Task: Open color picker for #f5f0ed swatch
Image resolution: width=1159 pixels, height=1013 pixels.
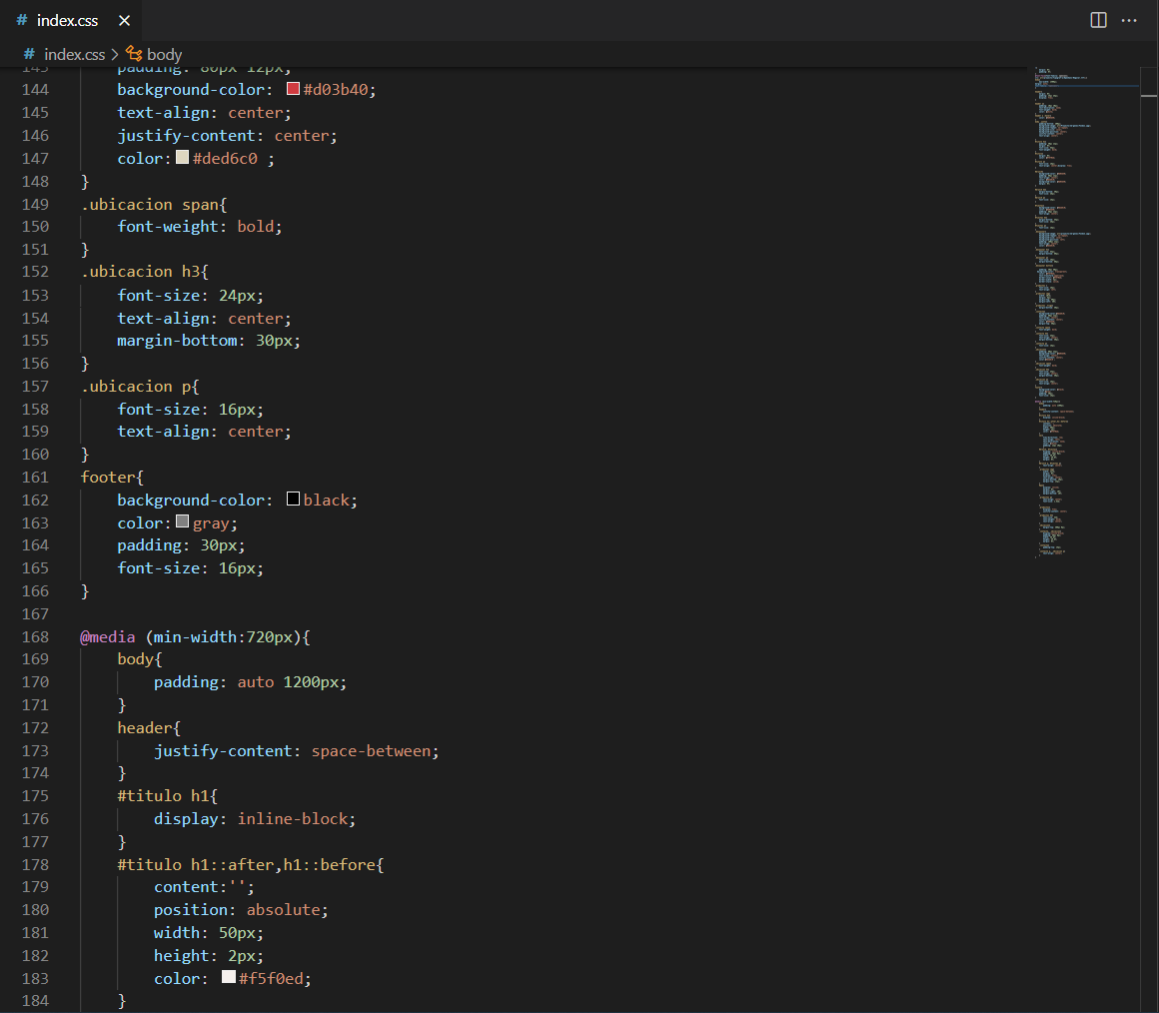Action: tap(229, 977)
